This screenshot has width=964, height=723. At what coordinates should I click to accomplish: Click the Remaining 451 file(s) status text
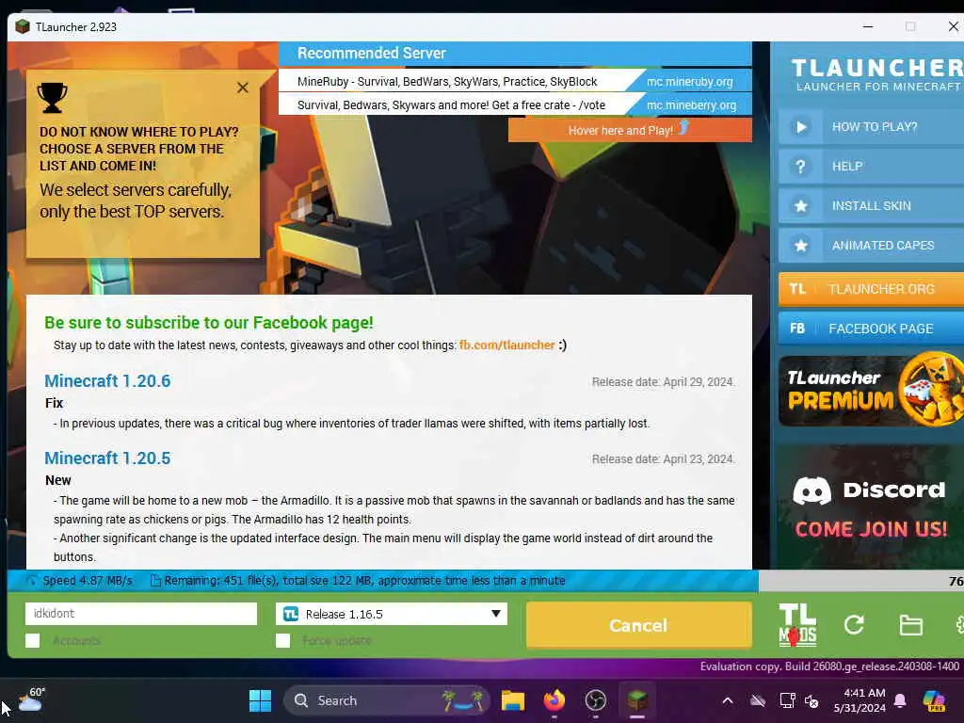pyautogui.click(x=364, y=581)
